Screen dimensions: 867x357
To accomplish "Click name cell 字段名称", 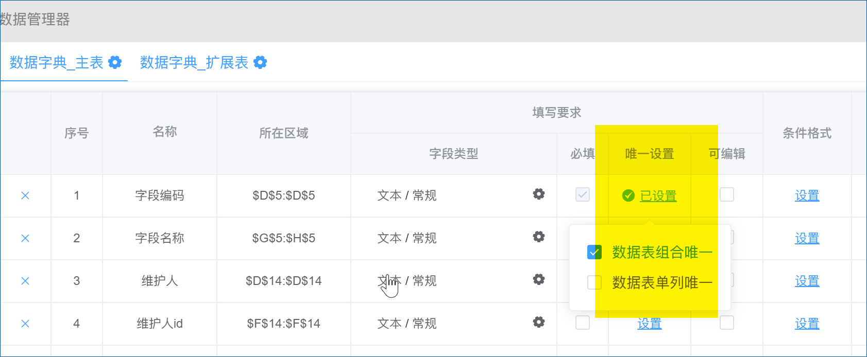I will [160, 238].
